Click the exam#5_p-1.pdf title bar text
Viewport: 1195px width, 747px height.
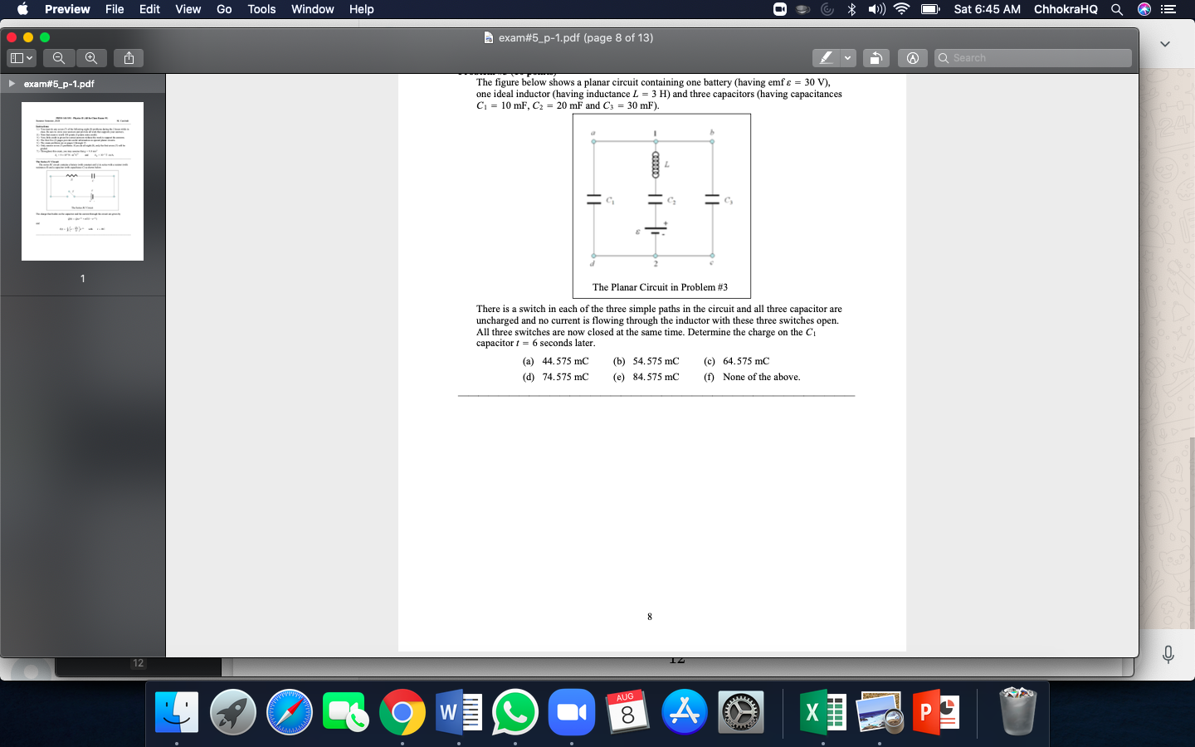pyautogui.click(x=574, y=37)
